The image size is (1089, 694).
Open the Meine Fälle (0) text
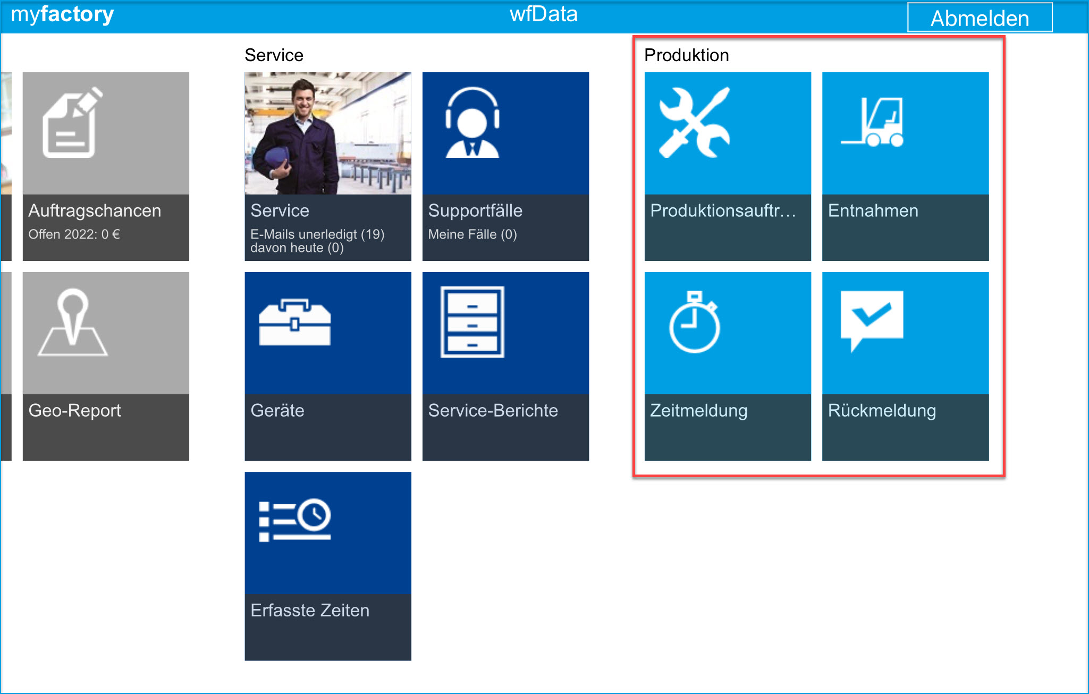[472, 234]
